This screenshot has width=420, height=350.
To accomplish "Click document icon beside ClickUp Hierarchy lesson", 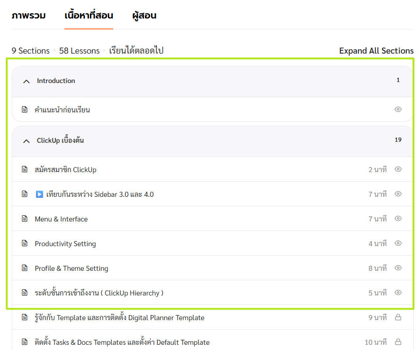I will click(x=25, y=293).
